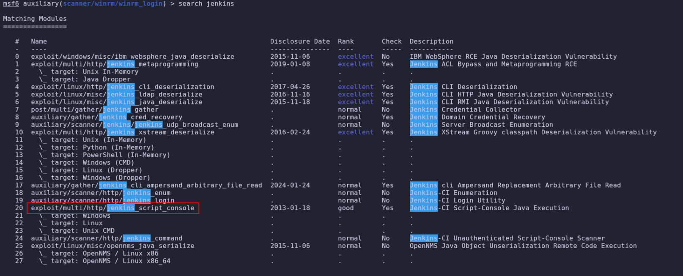Select "exploit/linux/misc/jenkins_java_deserialize" module name
Screen dimensions: 683x276
(x=117, y=102)
